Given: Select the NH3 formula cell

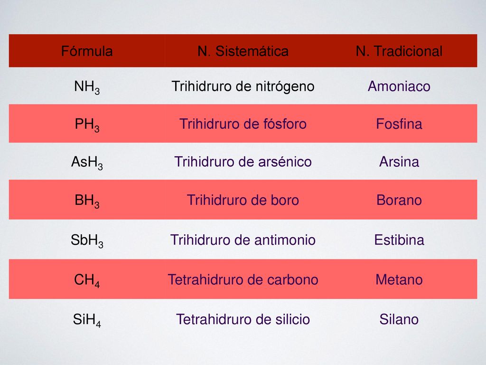Looking at the screenshot, I should pyautogui.click(x=87, y=87).
